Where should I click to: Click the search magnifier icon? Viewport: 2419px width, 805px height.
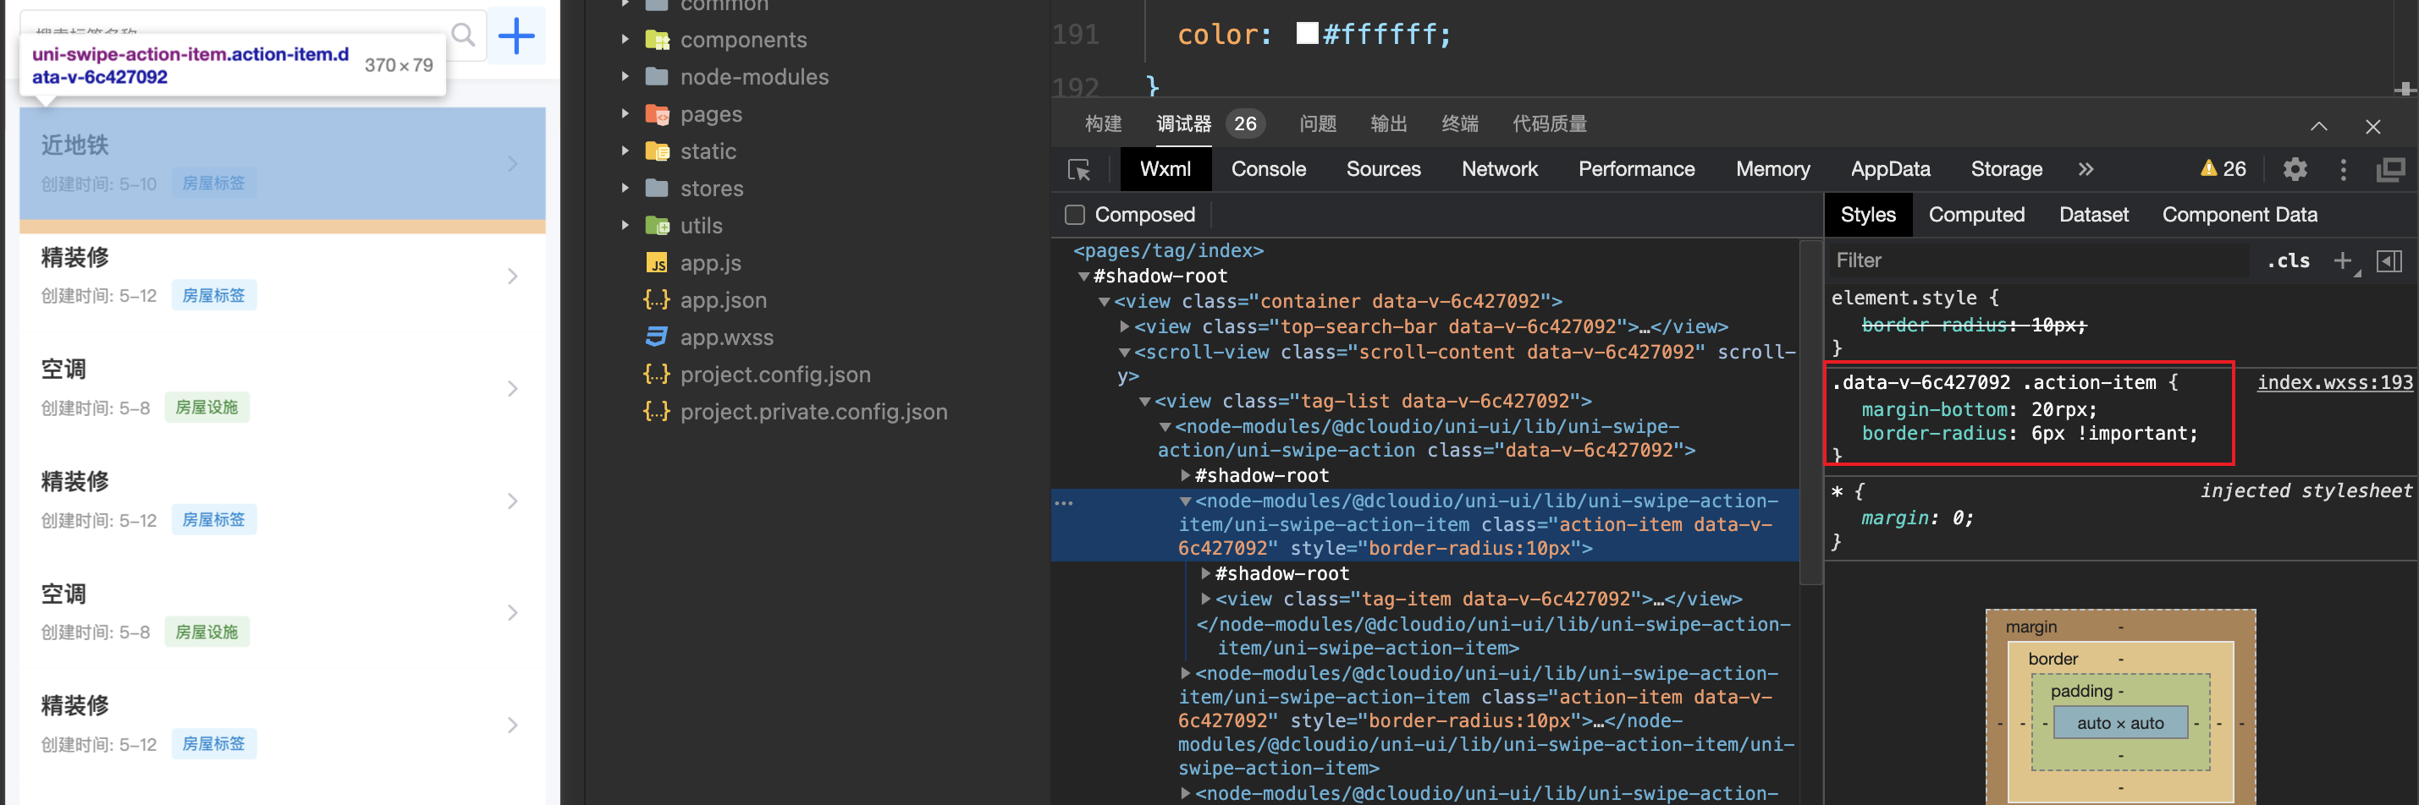tap(463, 36)
